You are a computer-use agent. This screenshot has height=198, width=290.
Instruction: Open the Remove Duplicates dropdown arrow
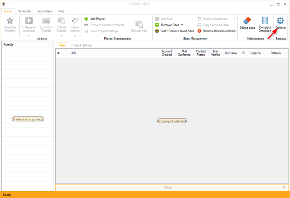[235, 19]
